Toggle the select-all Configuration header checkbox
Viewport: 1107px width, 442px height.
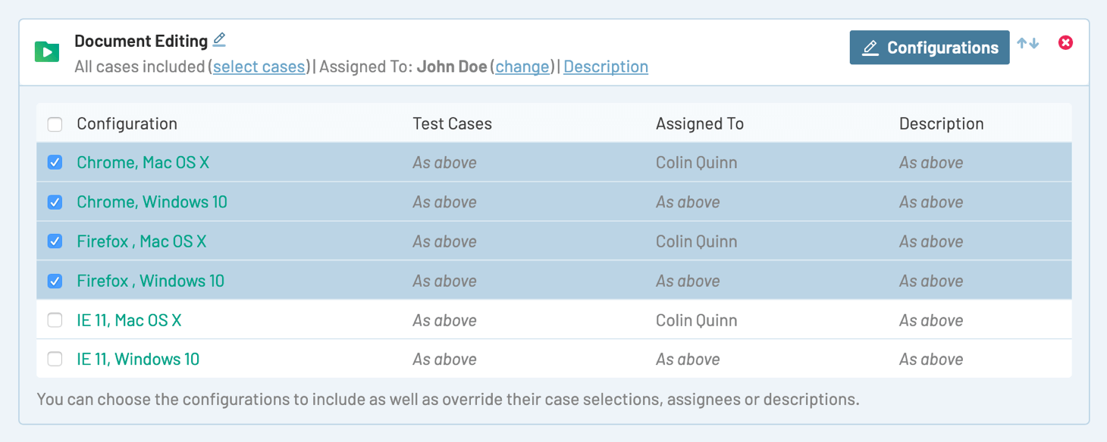55,124
